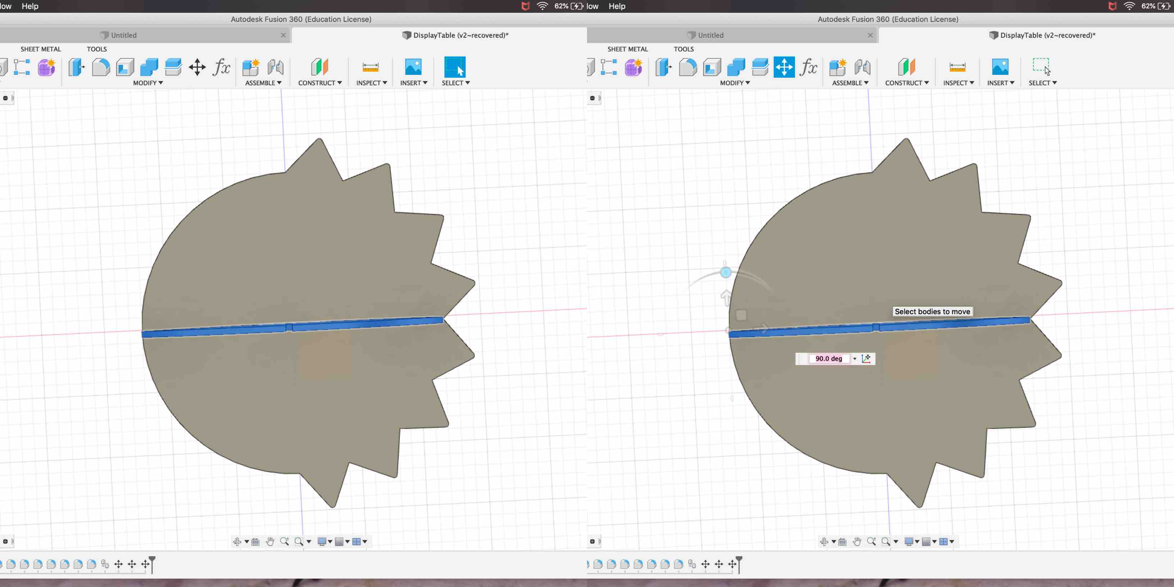Image resolution: width=1174 pixels, height=587 pixels.
Task: Click the 90.0 deg angle input field
Action: pyautogui.click(x=829, y=358)
